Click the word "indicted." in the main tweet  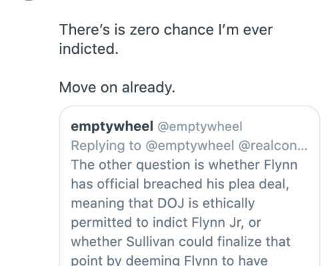point(89,49)
